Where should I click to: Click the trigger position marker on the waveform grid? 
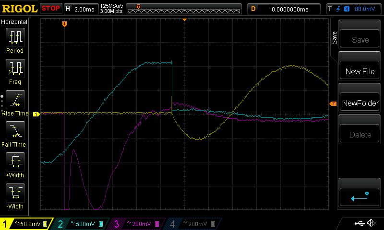point(64,23)
